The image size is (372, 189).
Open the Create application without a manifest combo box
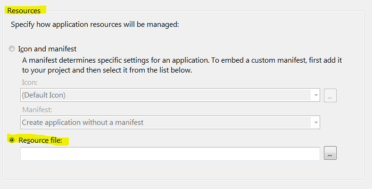click(165, 123)
